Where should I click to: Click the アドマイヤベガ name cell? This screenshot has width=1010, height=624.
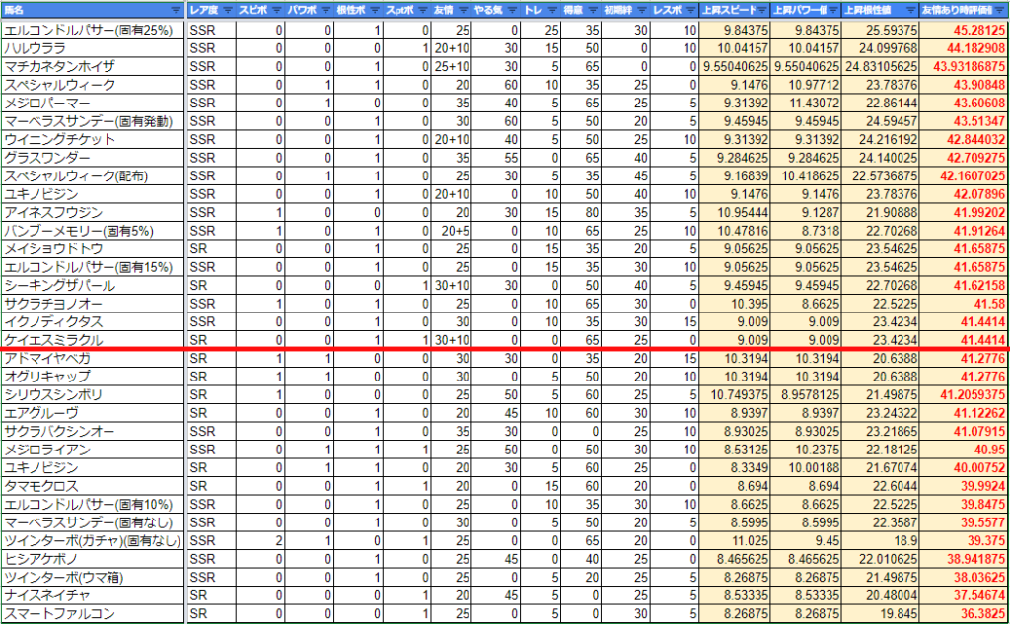pyautogui.click(x=94, y=359)
